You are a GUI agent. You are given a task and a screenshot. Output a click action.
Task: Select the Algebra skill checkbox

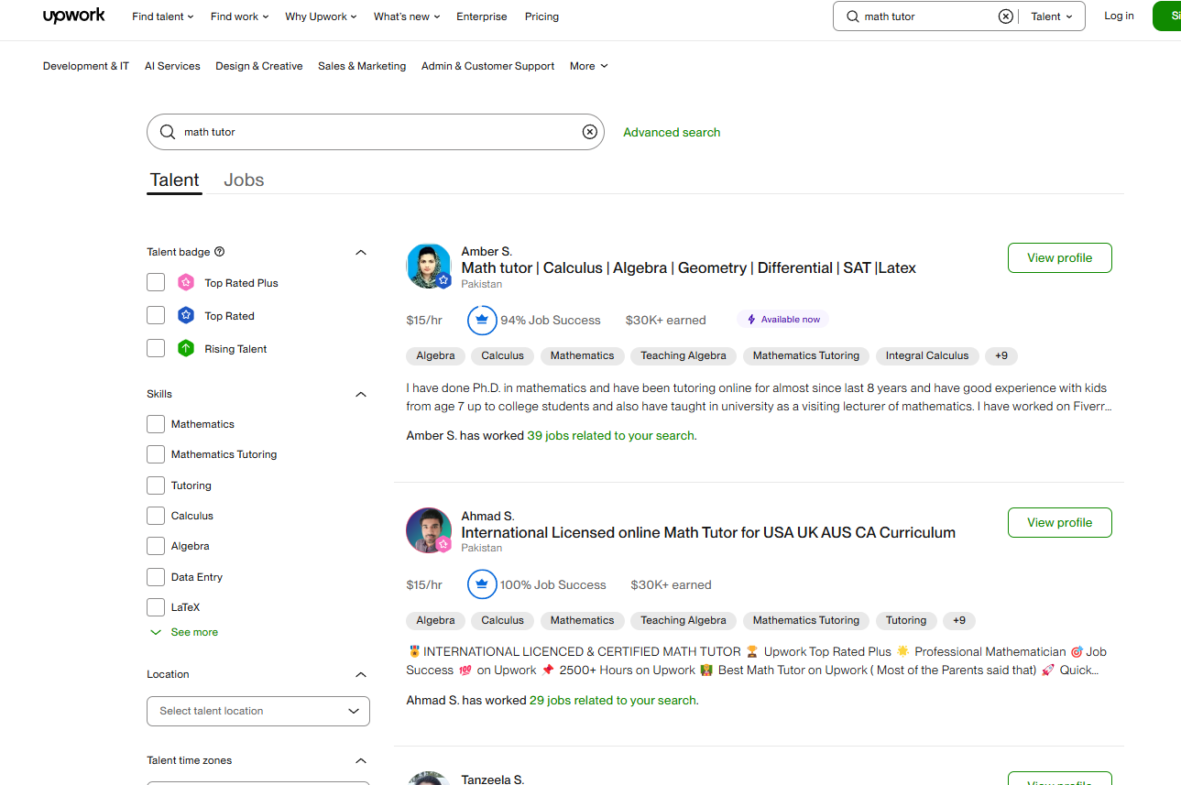pos(156,546)
